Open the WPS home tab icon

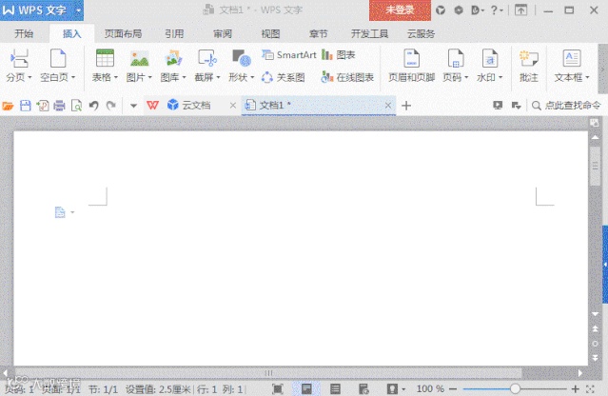(x=153, y=105)
